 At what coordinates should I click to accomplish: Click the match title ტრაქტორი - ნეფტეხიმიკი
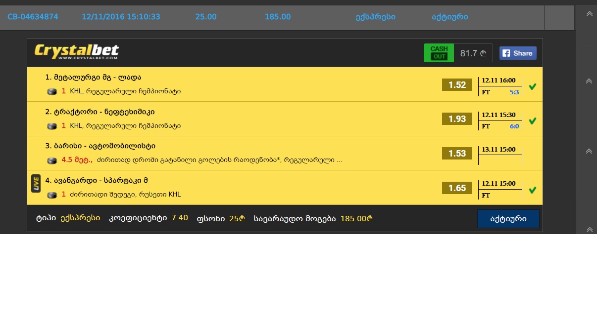coord(100,112)
